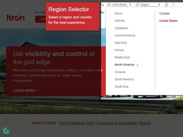Select Africa region
The width and height of the screenshot is (183, 137).
pyautogui.click(x=118, y=14)
